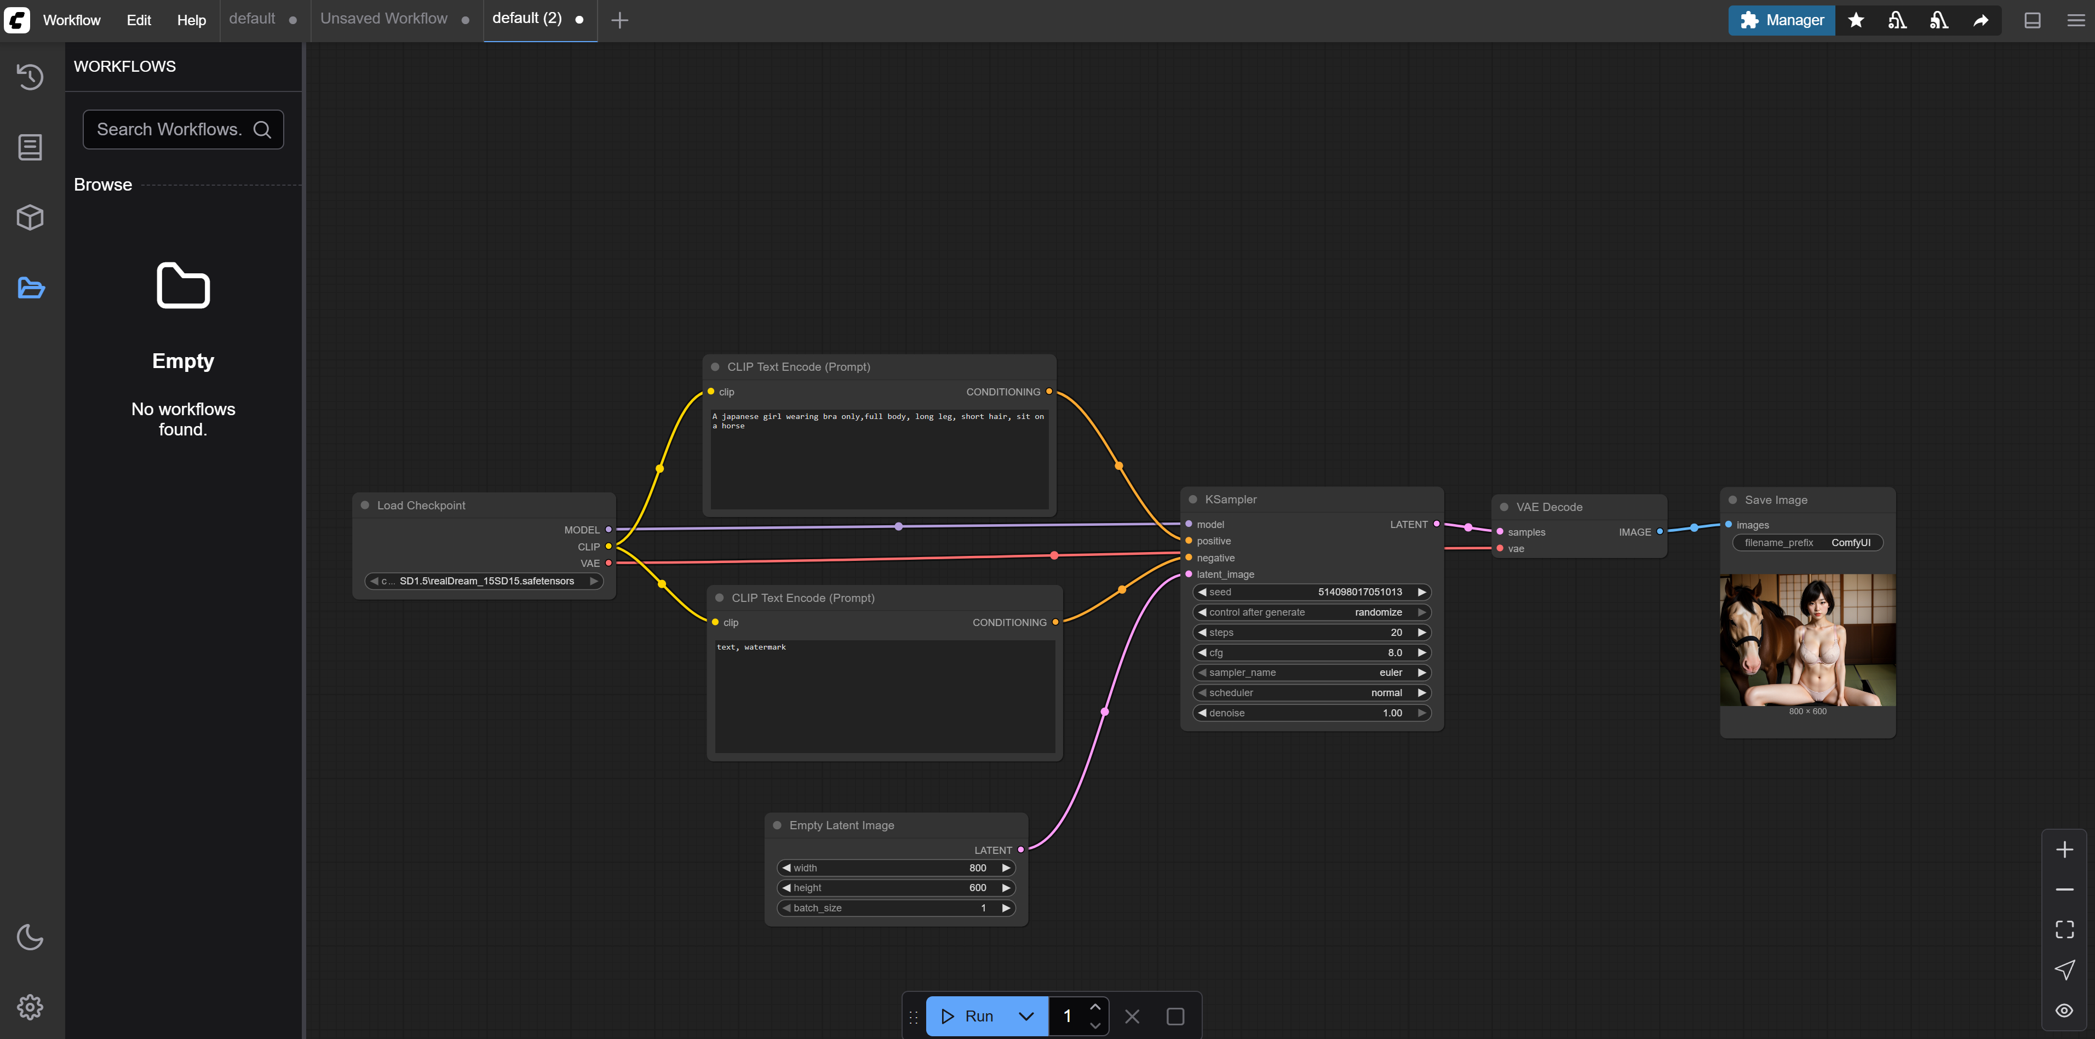Click the Search Workflows input field
The width and height of the screenshot is (2095, 1039).
[183, 129]
